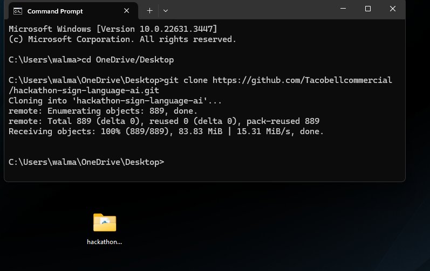Click the 'Cloning into' output line
430x271 pixels.
(x=115, y=101)
